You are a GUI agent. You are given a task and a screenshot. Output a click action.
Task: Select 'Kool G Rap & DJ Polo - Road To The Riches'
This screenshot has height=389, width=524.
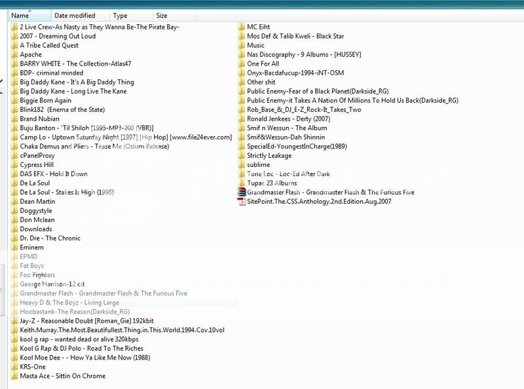(81, 348)
